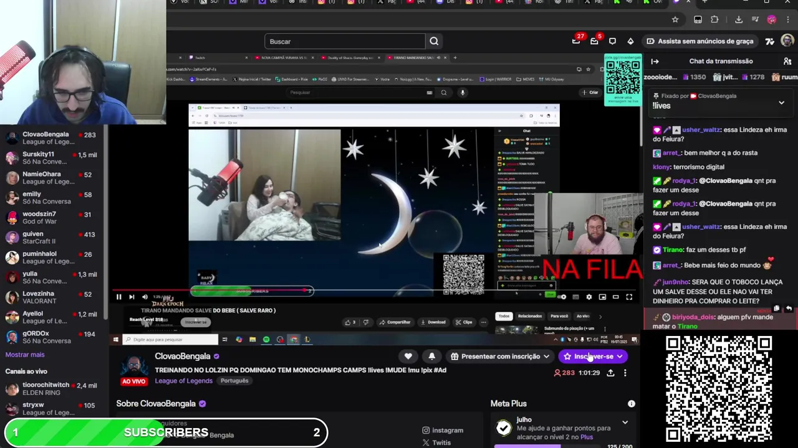Image resolution: width=798 pixels, height=448 pixels.
Task: Toggle follow with the heart button
Action: 408,357
